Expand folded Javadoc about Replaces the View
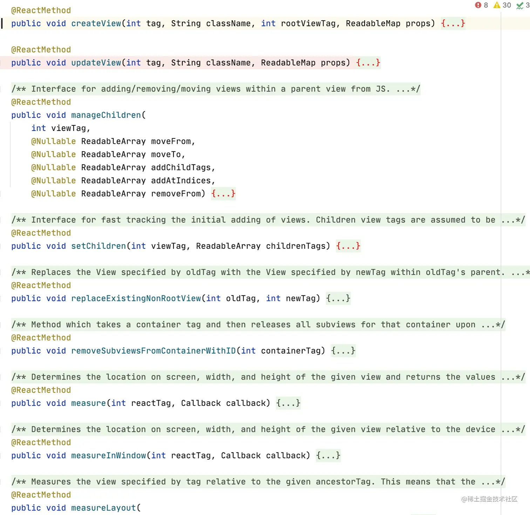The image size is (530, 515). tap(270, 272)
